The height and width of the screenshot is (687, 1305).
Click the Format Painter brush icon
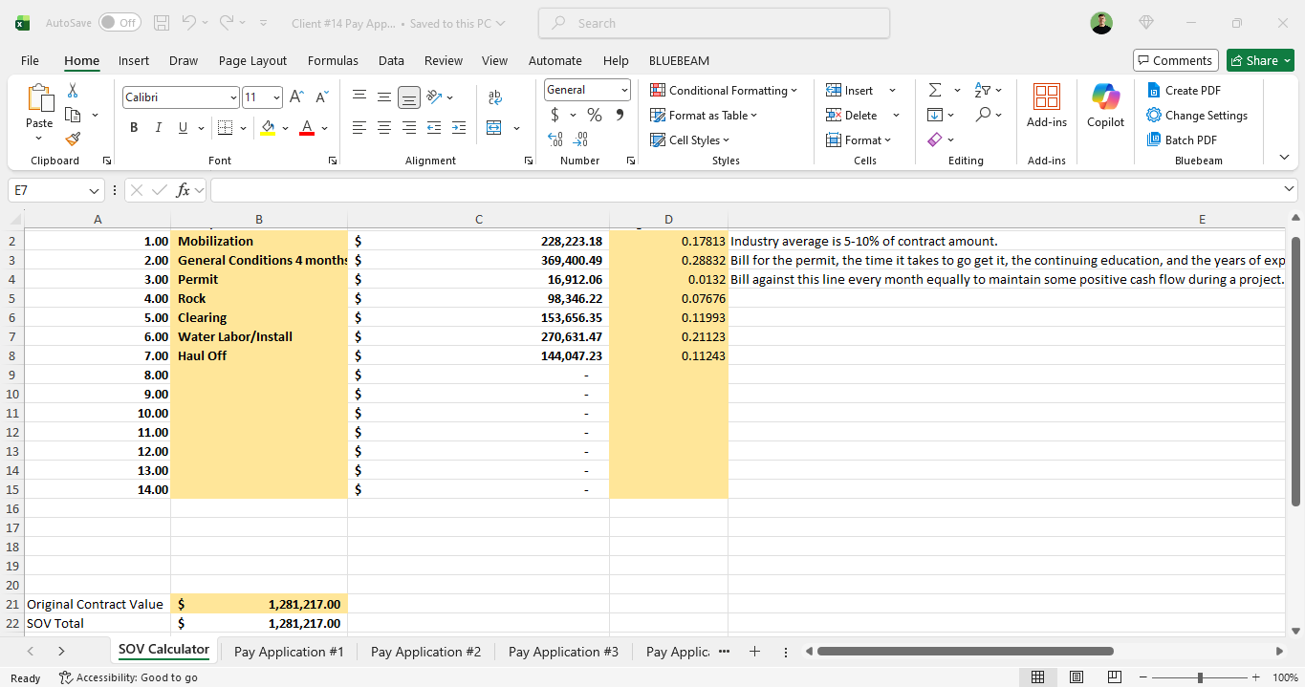click(x=73, y=140)
